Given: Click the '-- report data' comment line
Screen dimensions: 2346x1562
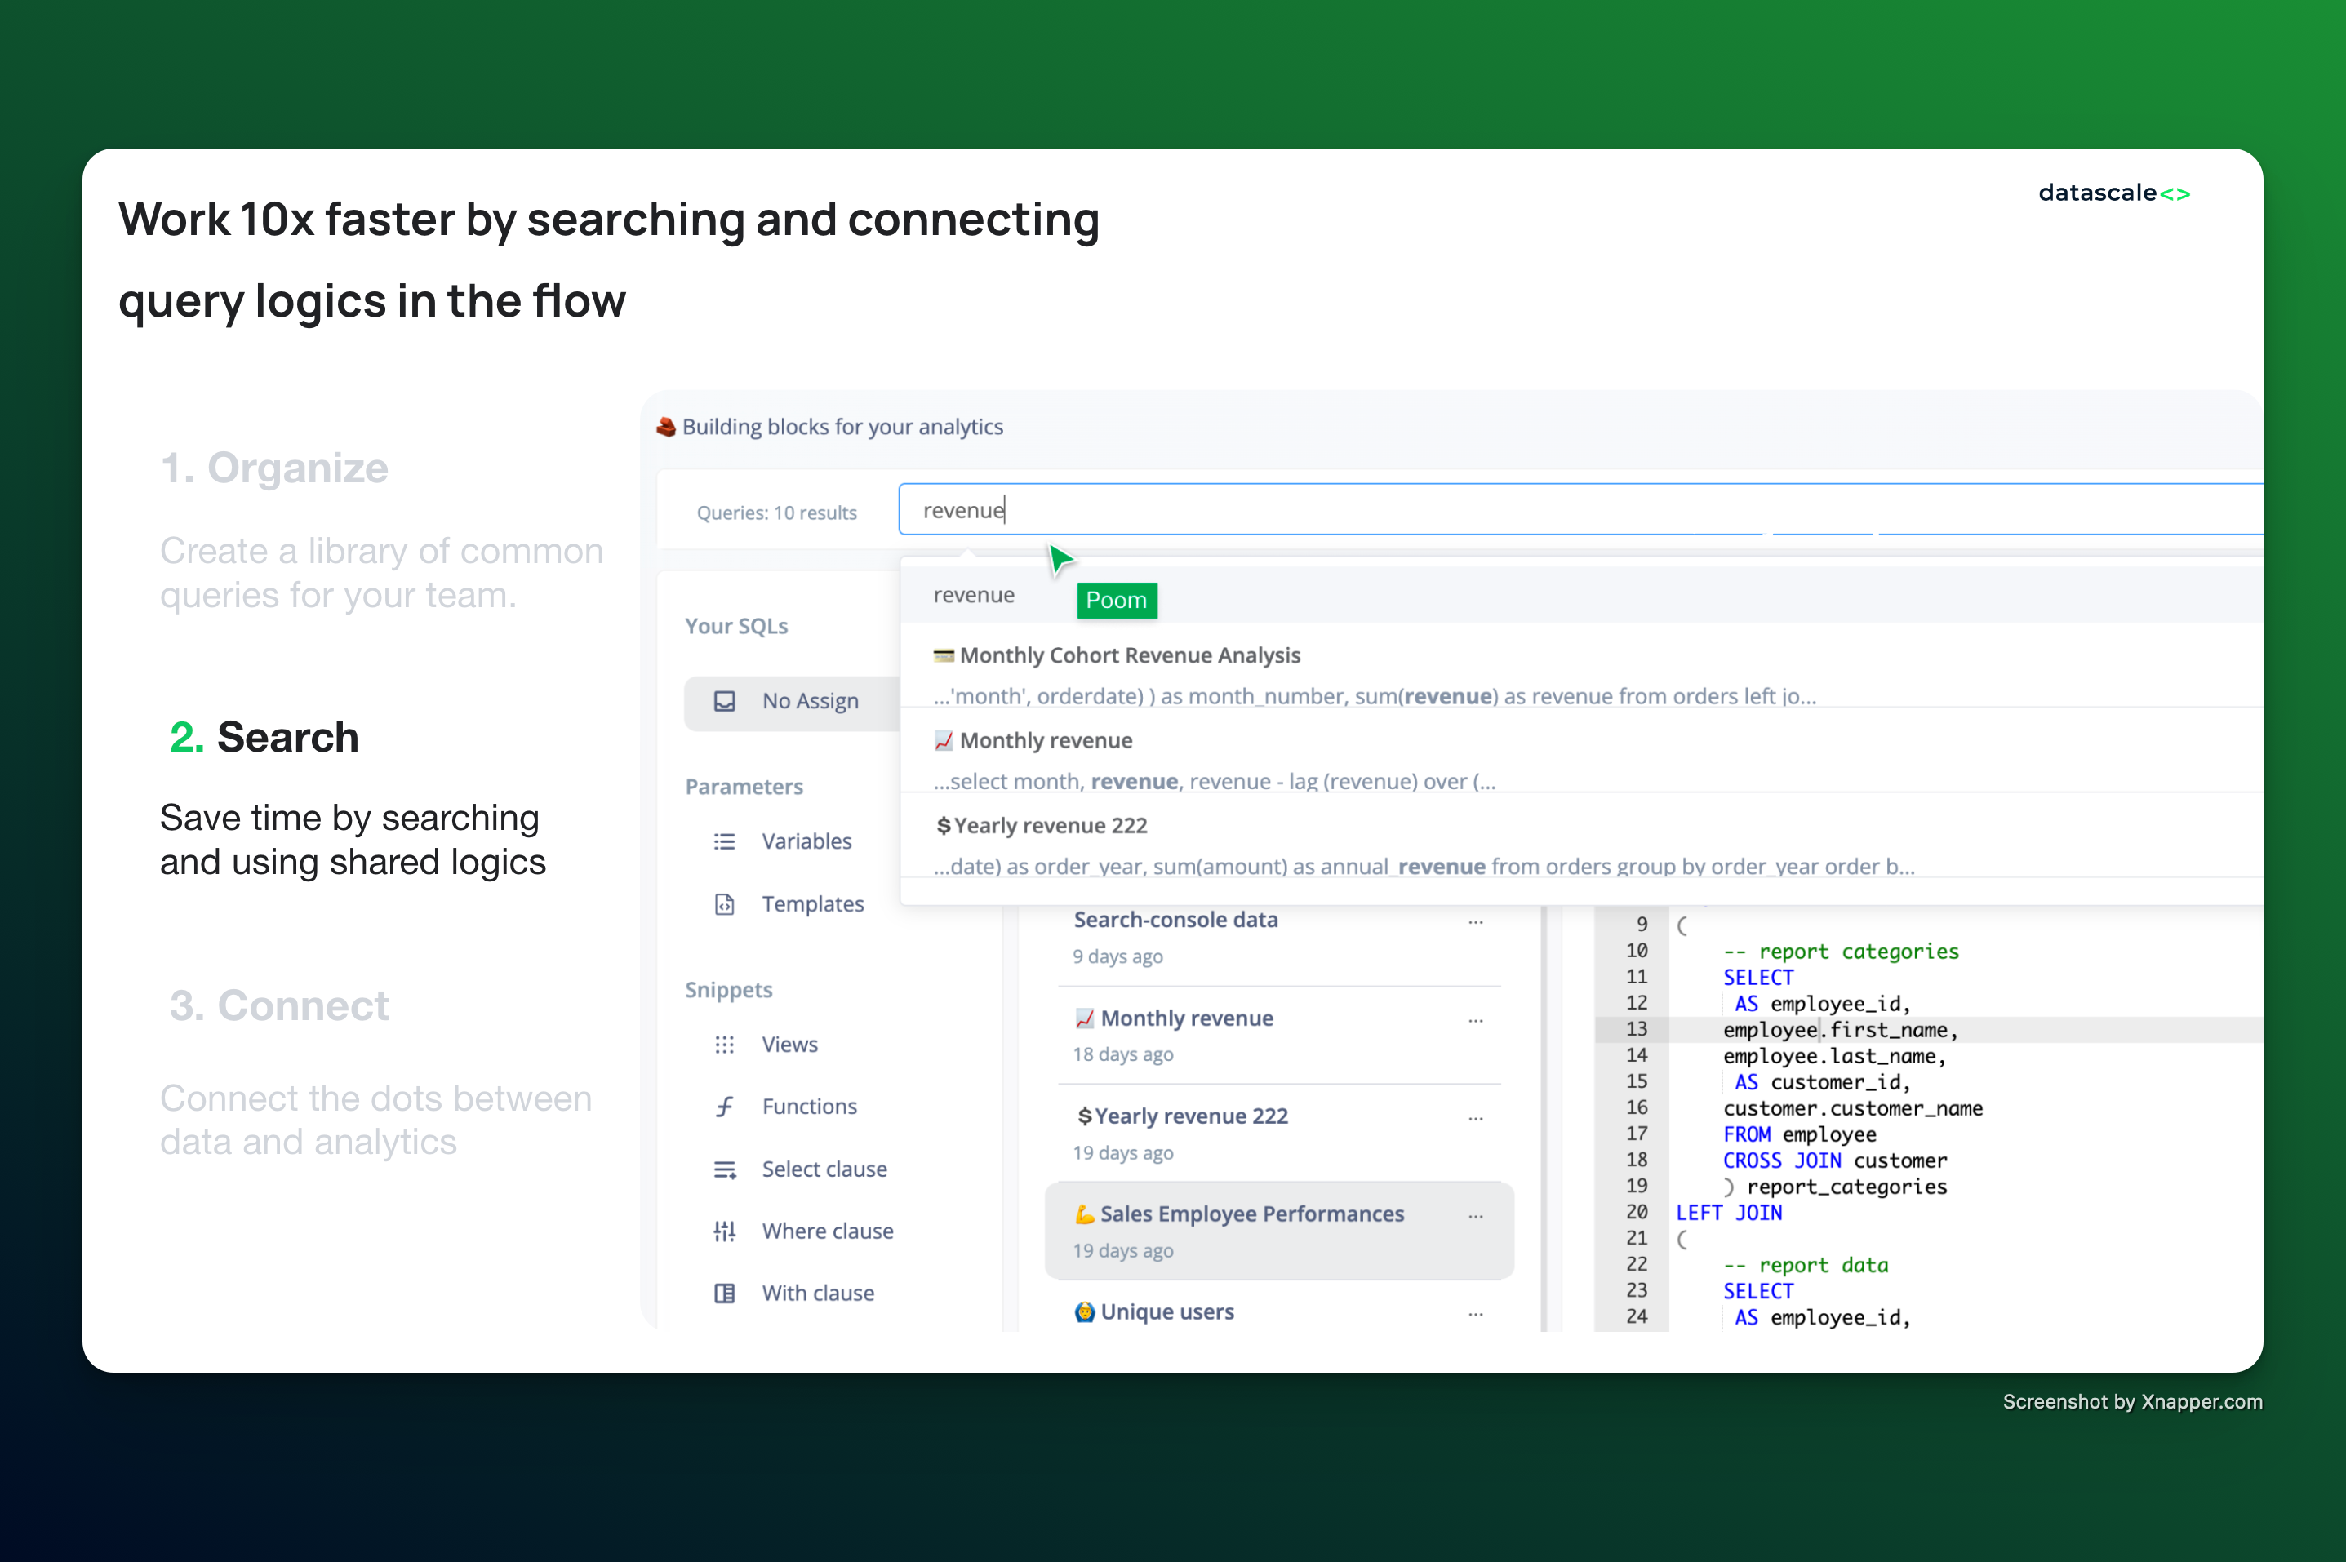Looking at the screenshot, I should 1805,1265.
